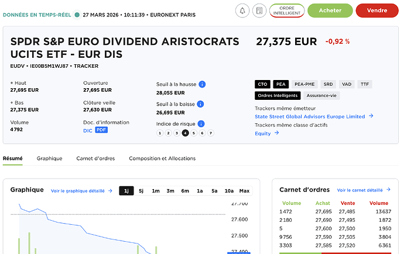Click buy volume 9 756 in order book
Image resolution: width=404 pixels, height=254 pixels.
286,237
